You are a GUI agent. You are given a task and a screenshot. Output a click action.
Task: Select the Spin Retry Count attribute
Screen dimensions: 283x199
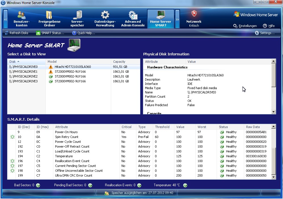139,137
